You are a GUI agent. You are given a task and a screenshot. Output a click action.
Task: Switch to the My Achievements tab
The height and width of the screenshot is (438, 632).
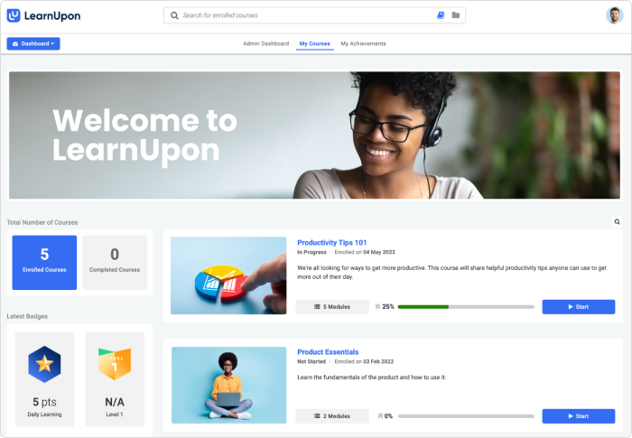click(363, 43)
